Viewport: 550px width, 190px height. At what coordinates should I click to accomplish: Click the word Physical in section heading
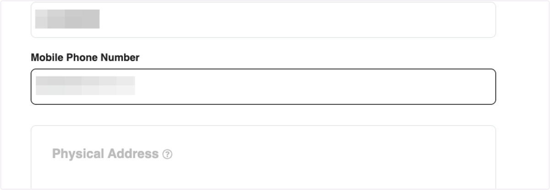(x=78, y=154)
